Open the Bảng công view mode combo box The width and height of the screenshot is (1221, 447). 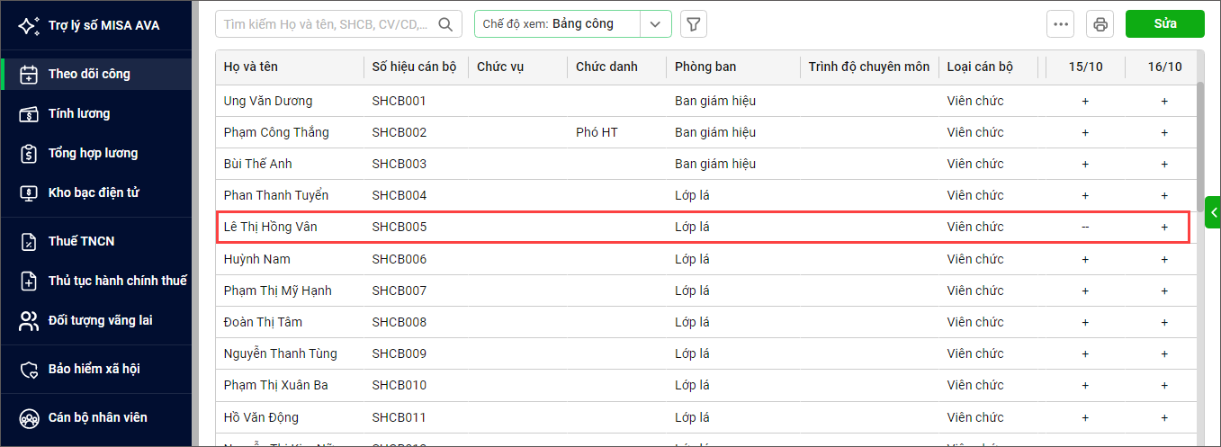pos(558,24)
